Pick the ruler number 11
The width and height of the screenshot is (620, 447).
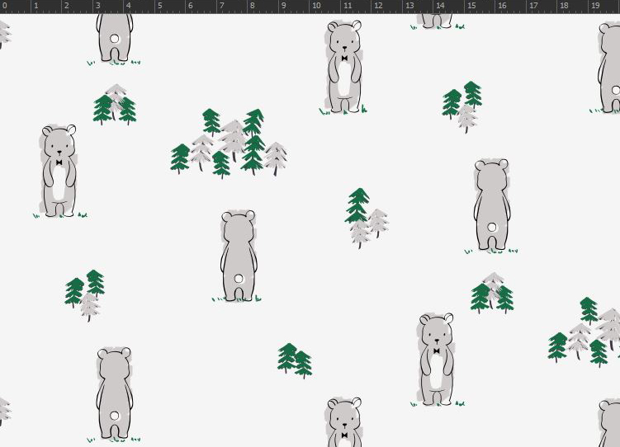pos(348,6)
